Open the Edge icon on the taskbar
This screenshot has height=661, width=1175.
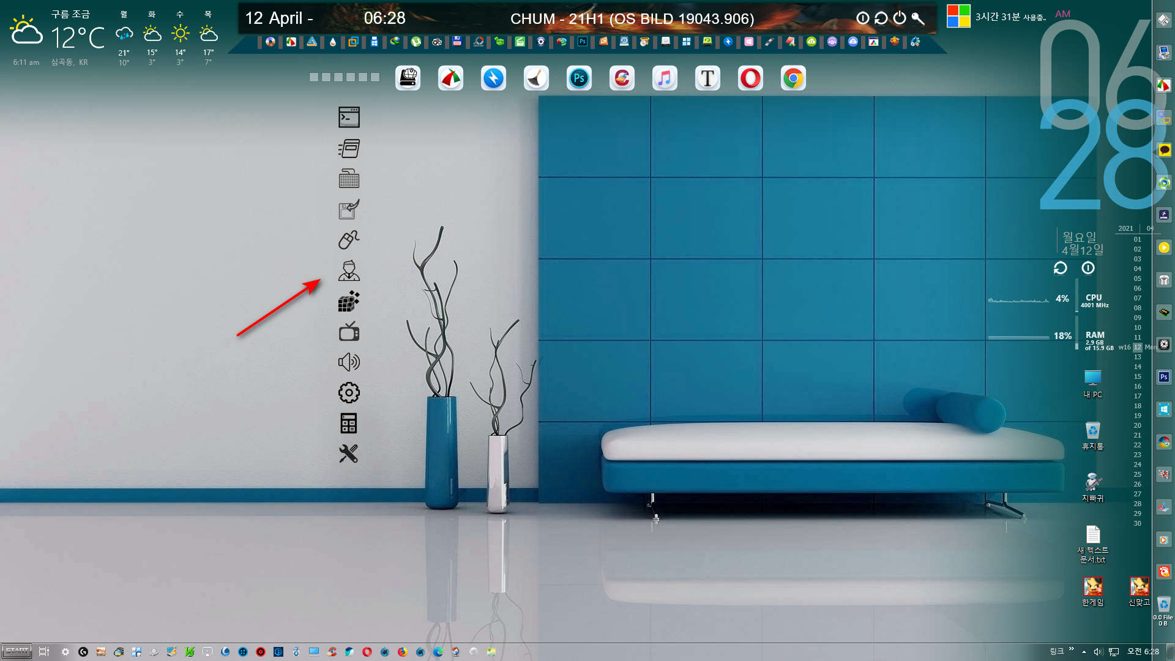pos(438,652)
